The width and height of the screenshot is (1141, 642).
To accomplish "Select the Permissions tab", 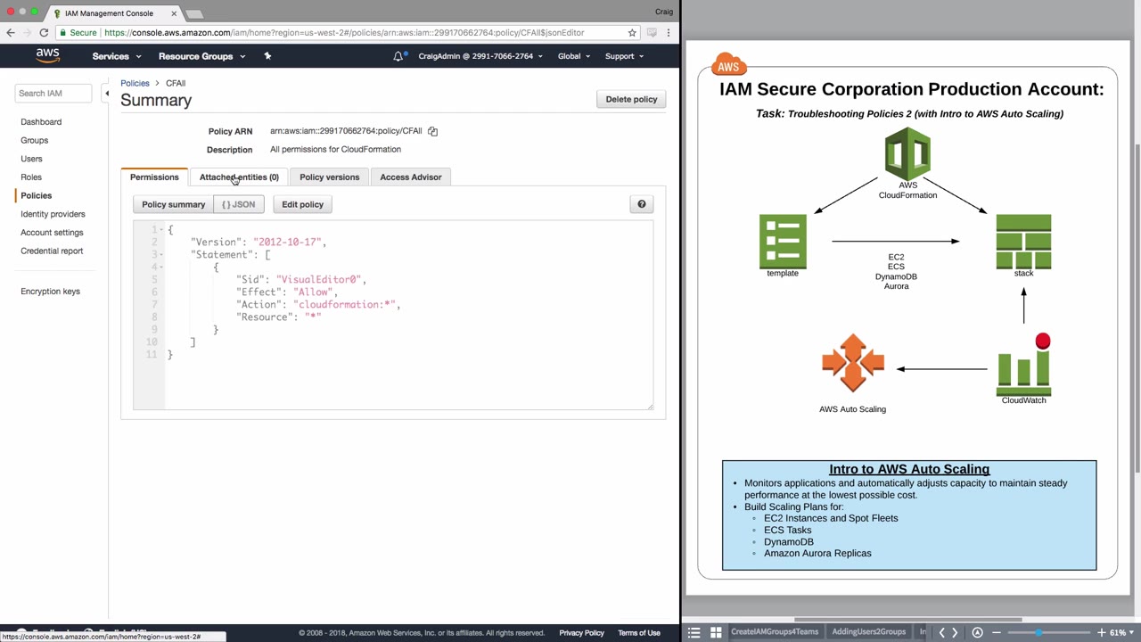I will click(x=154, y=177).
